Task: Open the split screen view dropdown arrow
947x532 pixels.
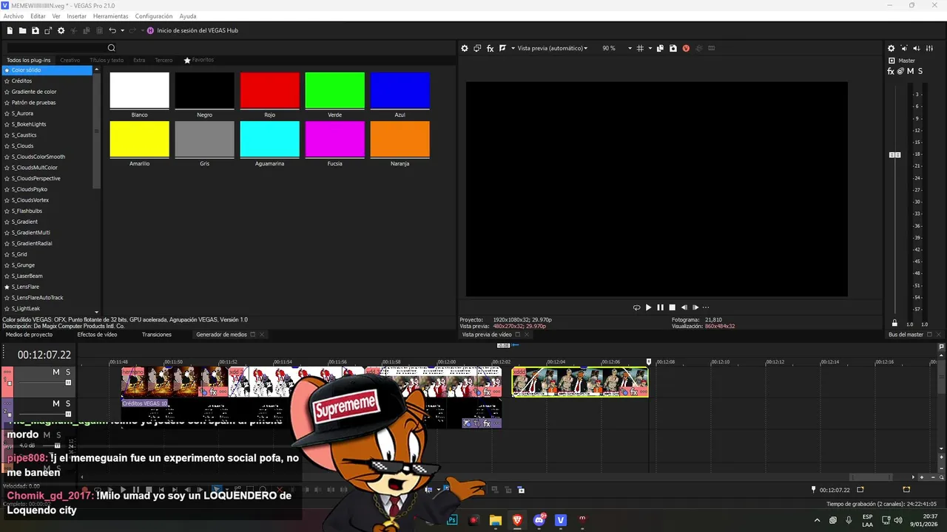Action: click(512, 48)
